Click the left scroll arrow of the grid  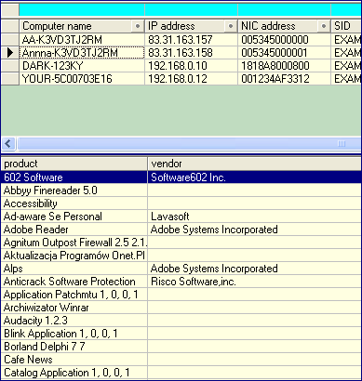click(x=8, y=144)
